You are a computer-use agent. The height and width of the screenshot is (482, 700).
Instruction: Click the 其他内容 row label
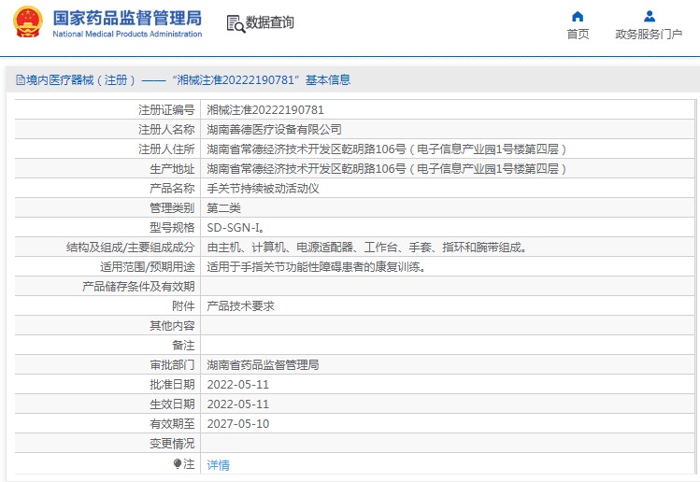(172, 326)
